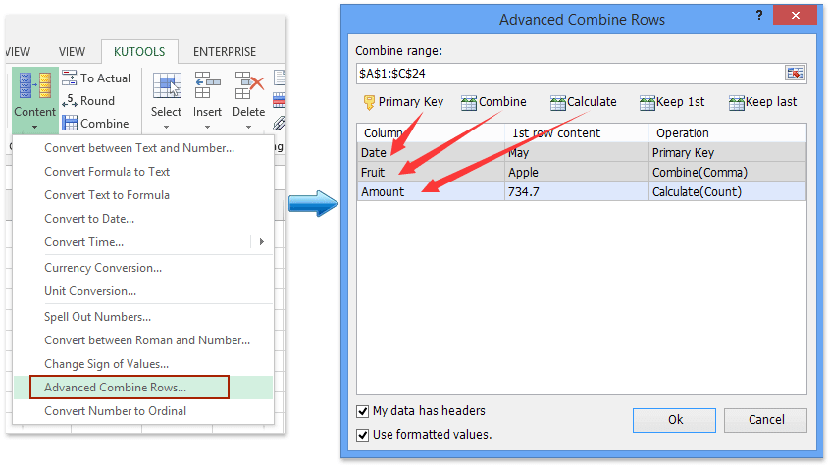Expand the Convert Time submenu arrow
829x468 pixels.
[262, 241]
